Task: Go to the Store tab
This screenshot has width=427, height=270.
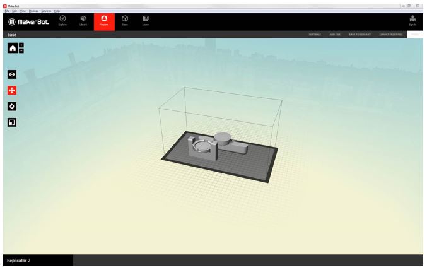Action: click(125, 20)
